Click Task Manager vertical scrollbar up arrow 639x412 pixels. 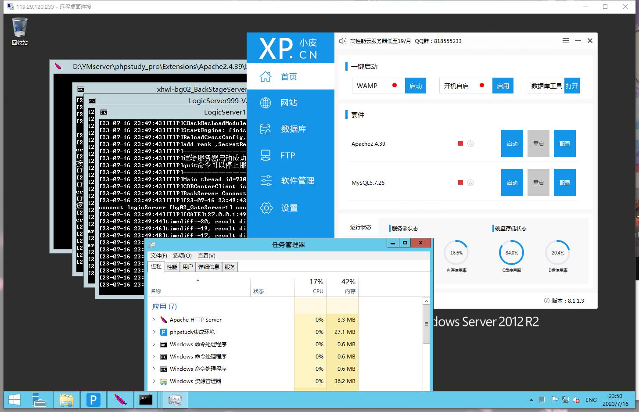[x=426, y=301]
